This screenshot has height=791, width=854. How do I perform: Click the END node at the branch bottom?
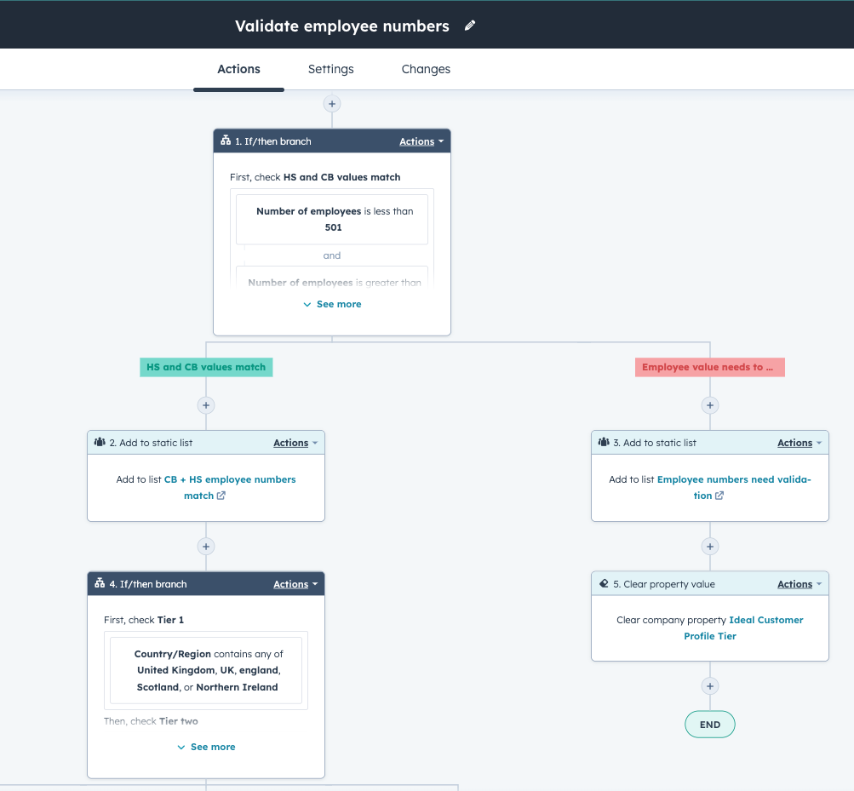[709, 724]
